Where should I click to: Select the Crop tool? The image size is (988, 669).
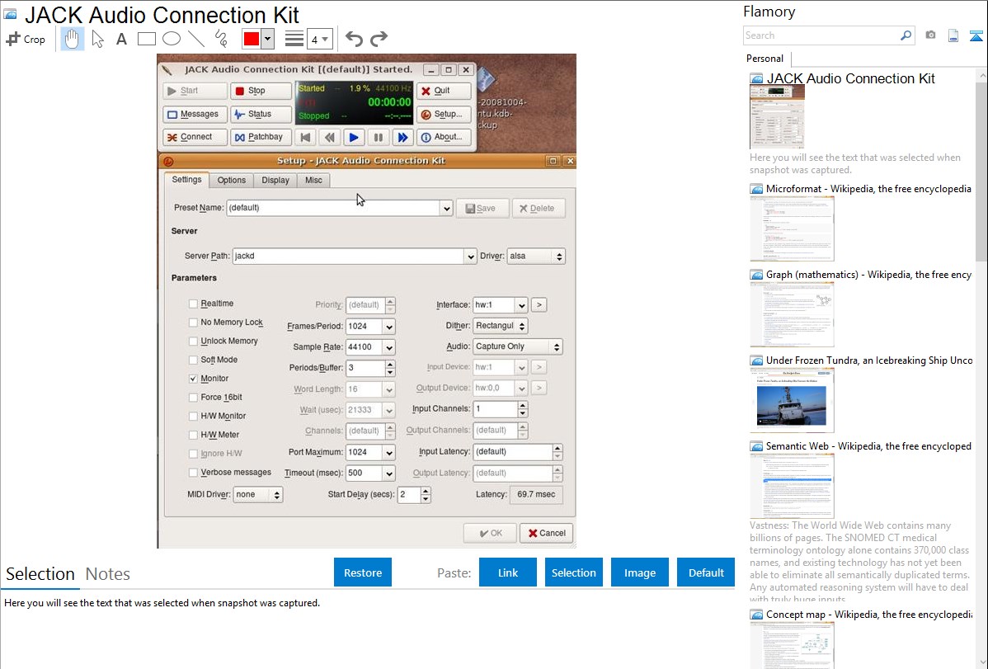tap(26, 39)
